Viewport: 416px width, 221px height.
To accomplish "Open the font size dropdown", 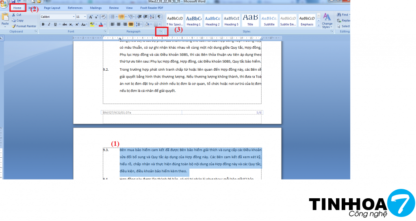I will [84, 17].
